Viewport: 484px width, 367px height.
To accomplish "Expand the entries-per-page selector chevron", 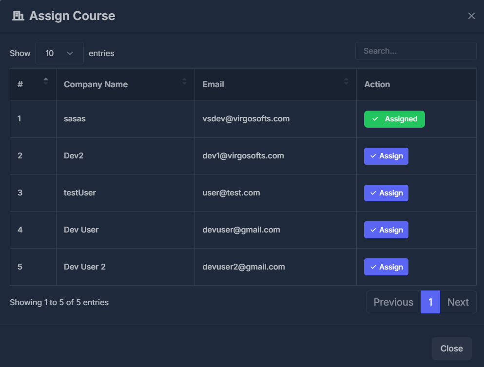I will [71, 53].
